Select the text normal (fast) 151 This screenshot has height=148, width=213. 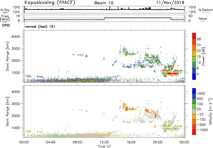[40, 26]
